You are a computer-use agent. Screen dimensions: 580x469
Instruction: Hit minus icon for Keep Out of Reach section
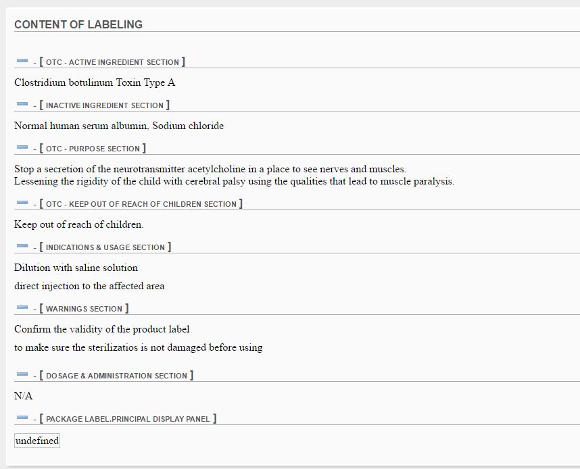[22, 203]
